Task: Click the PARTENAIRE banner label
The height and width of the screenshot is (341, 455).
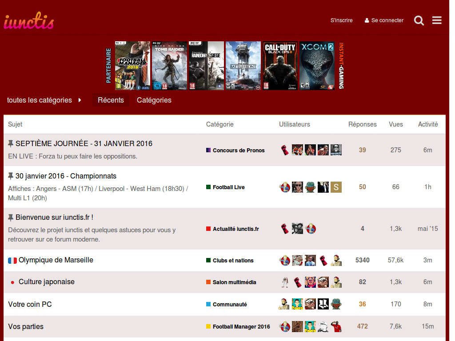Action: 108,66
